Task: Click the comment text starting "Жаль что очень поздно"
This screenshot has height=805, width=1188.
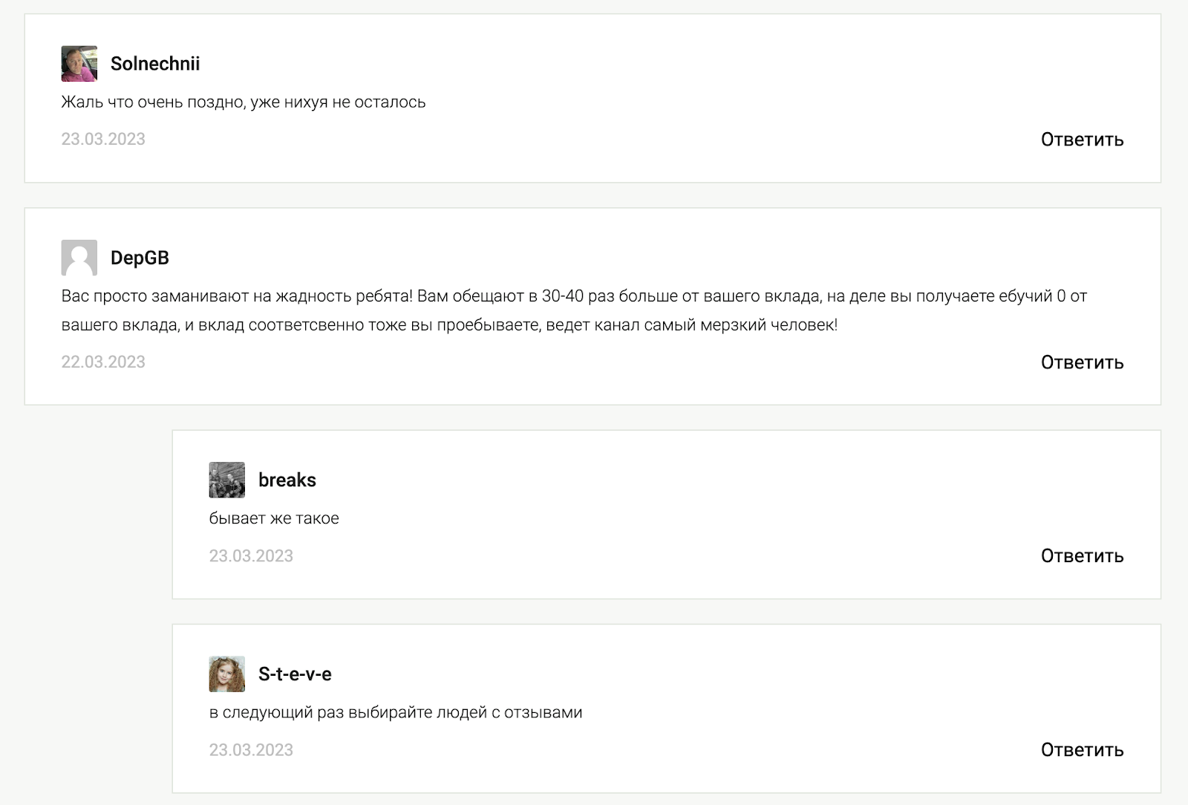Action: pos(244,102)
